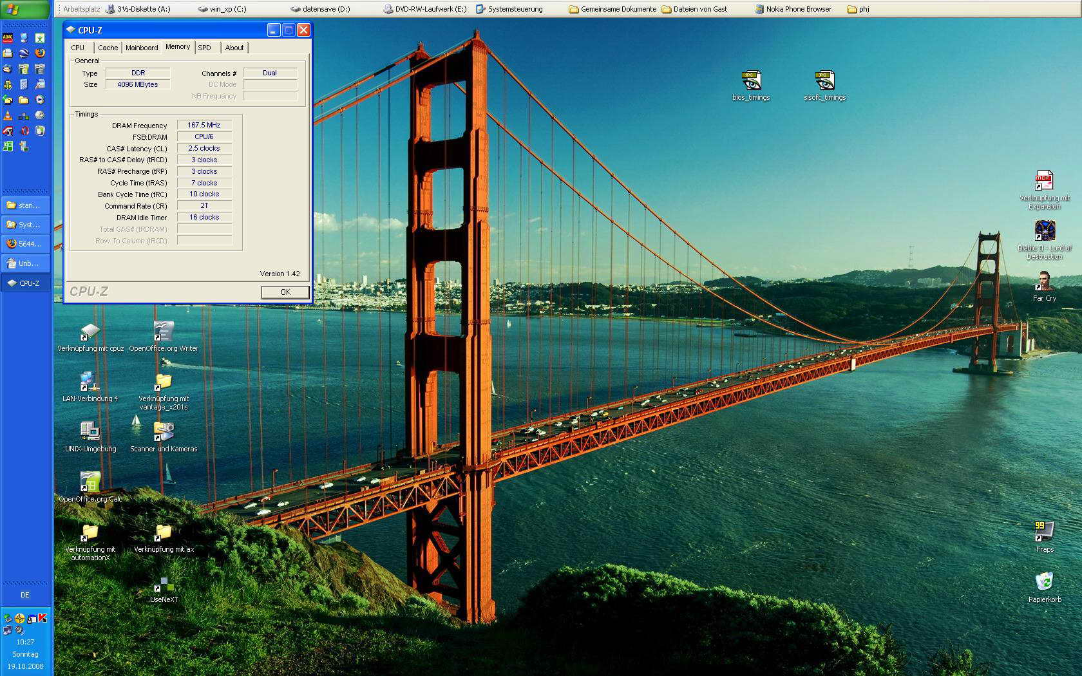Open the DVD-RW-Laufwerk (E:) link
This screenshot has width=1082, height=676.
[x=425, y=9]
